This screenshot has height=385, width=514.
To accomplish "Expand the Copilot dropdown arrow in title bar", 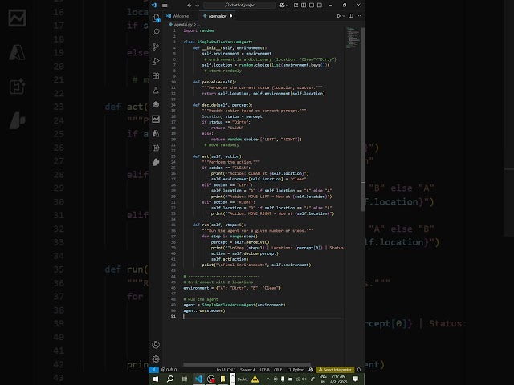I will coord(288,6).
